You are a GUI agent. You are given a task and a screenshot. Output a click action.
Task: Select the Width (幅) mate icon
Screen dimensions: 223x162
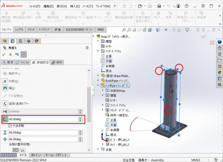(5, 88)
